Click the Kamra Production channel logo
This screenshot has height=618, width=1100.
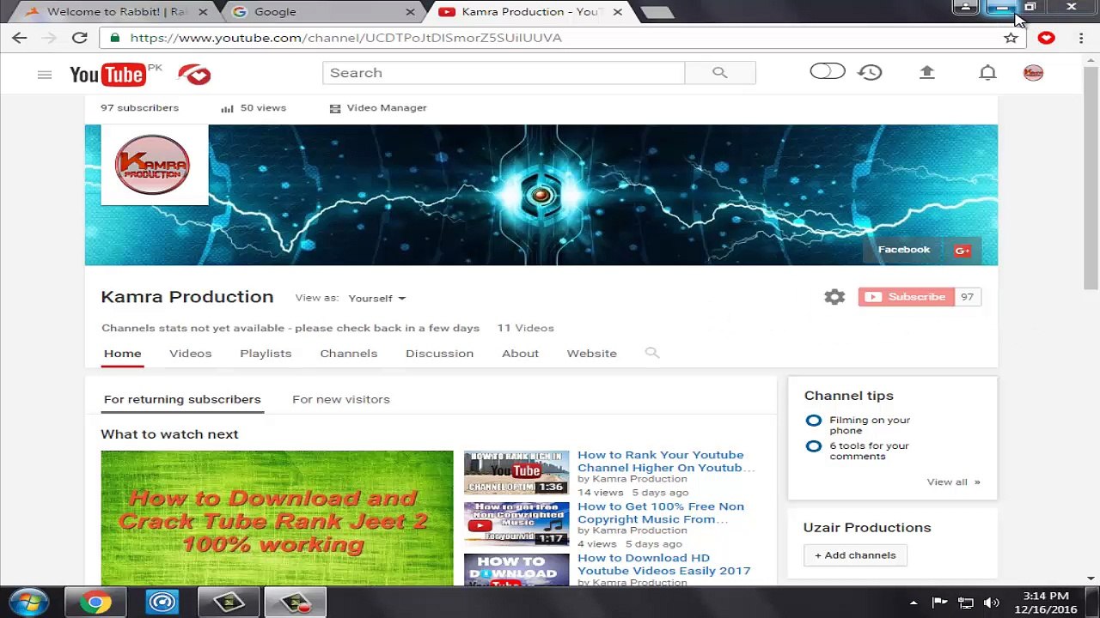154,165
